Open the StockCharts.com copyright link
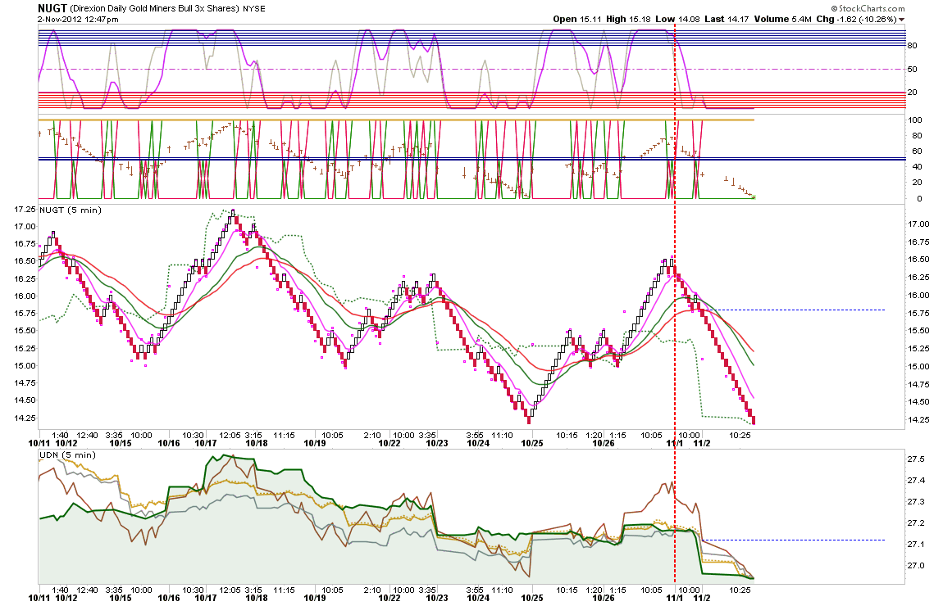 pyautogui.click(x=868, y=8)
